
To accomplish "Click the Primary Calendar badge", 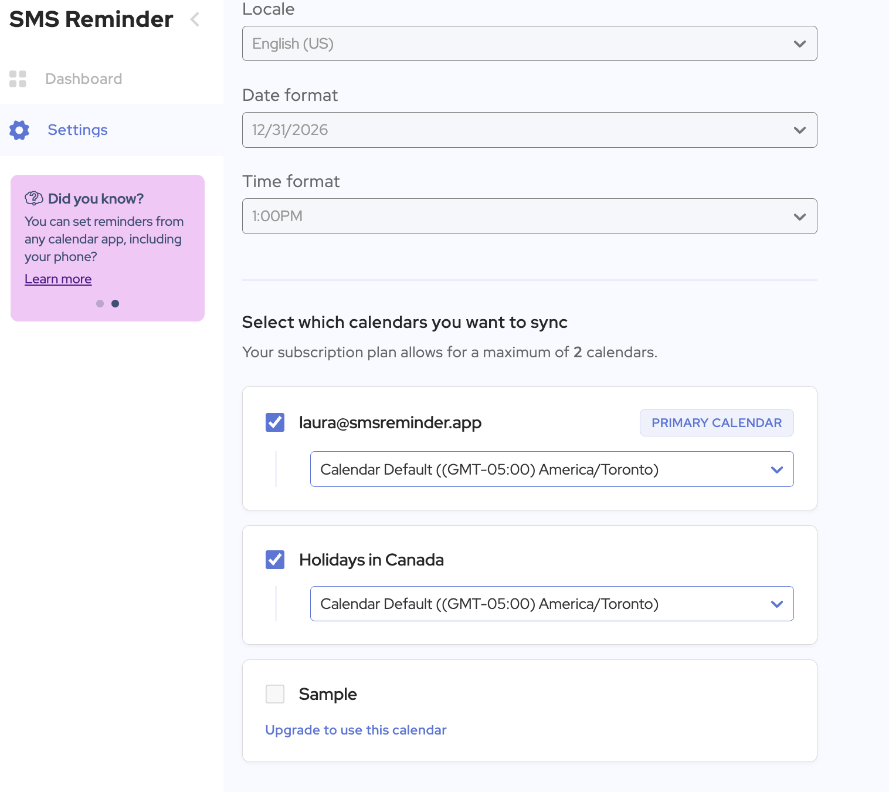I will pyautogui.click(x=716, y=423).
